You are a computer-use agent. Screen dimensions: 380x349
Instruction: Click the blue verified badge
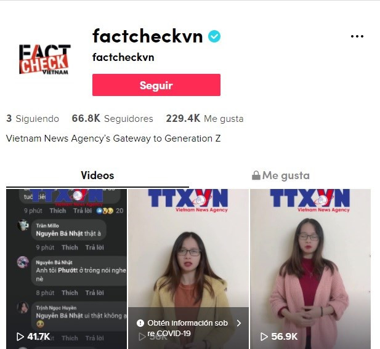214,36
